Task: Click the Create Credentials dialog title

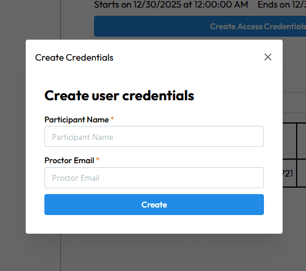Action: 74,58
